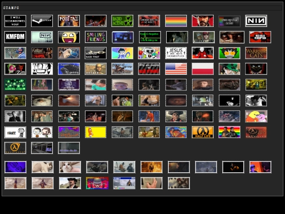Select the white-and-red Polish flag stamp
The height and width of the screenshot is (214, 285).
[203, 69]
